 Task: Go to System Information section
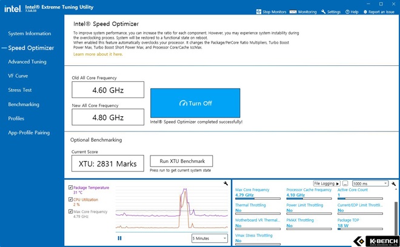tap(29, 33)
